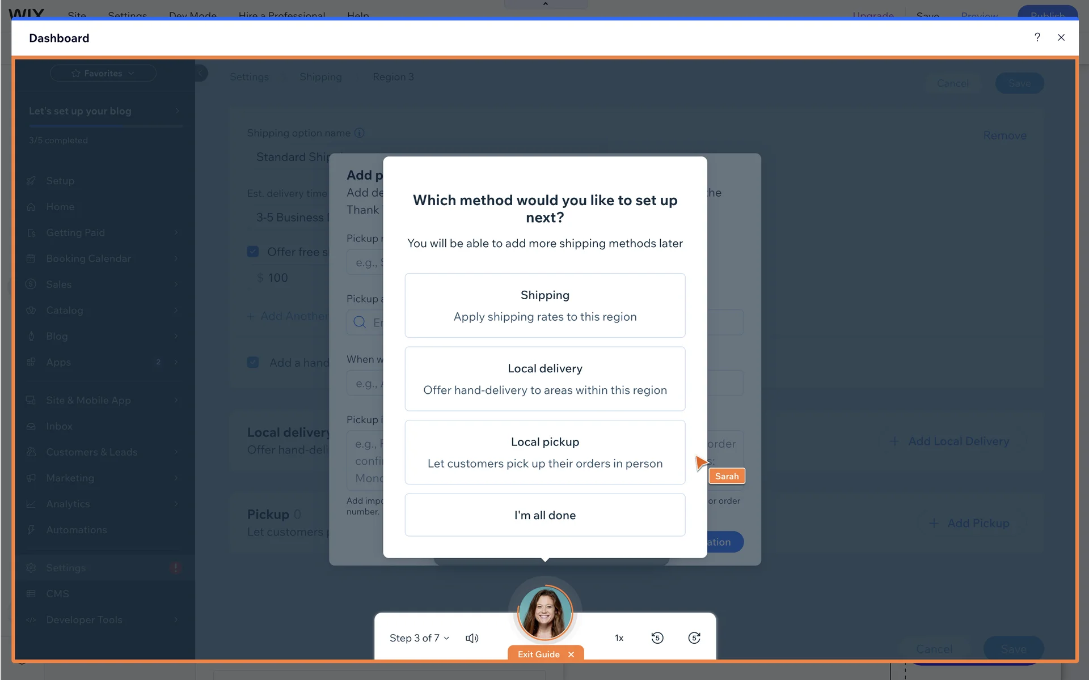The width and height of the screenshot is (1089, 680).
Task: Change playback speed 1x control
Action: coord(619,638)
